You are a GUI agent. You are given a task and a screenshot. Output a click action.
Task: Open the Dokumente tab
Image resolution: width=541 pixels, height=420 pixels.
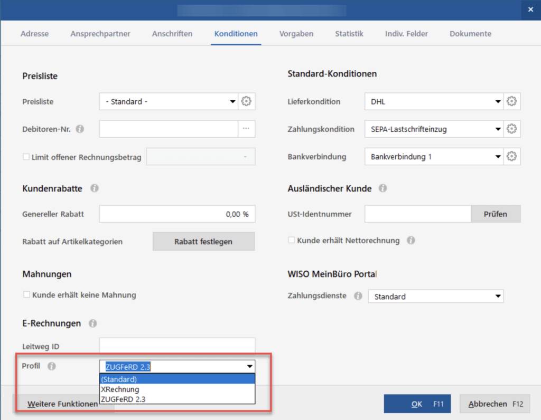[470, 34]
